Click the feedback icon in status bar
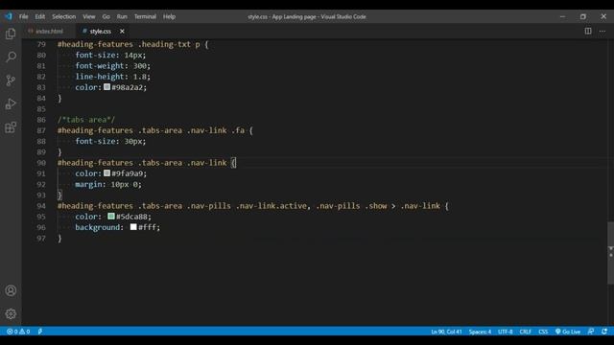Screen dimensions: 614x345 [591, 332]
